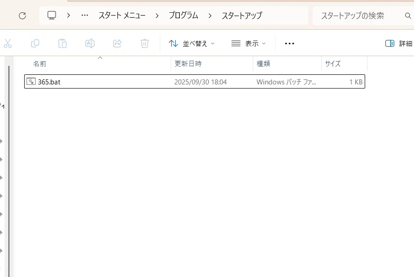Go to スタート メニュー breadcrumb
This screenshot has height=277, width=414.
point(122,16)
